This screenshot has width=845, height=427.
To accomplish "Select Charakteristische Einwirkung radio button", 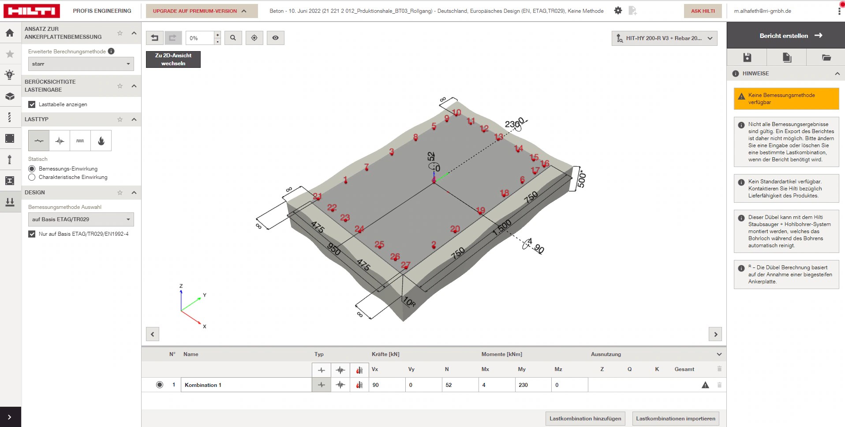I will [x=32, y=177].
